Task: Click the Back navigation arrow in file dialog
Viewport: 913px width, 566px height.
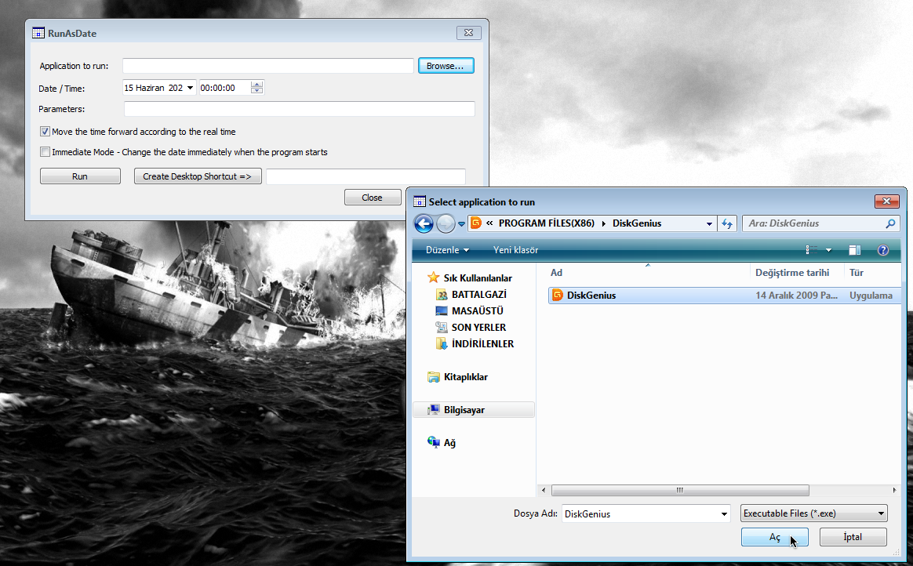Action: coord(424,223)
